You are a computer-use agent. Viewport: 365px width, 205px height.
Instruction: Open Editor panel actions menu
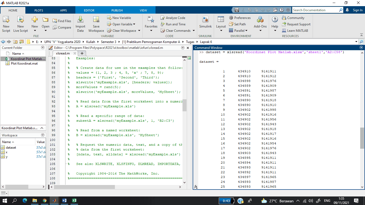[x=183, y=48]
